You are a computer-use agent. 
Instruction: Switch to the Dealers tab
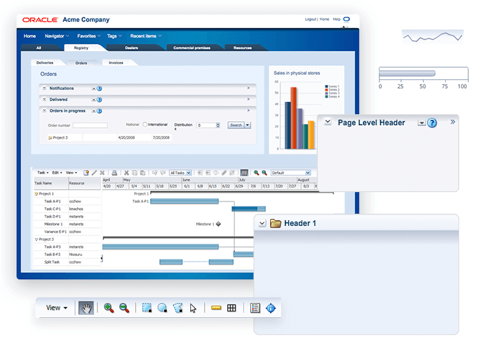coord(132,48)
